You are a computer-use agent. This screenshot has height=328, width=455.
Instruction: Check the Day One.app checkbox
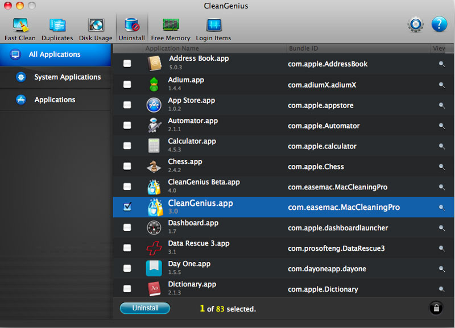tap(127, 268)
